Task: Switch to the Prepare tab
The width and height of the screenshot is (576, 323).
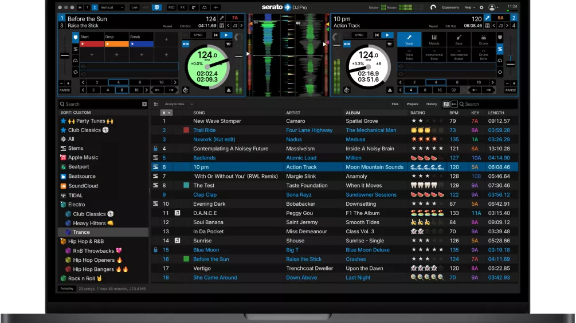Action: tap(413, 104)
